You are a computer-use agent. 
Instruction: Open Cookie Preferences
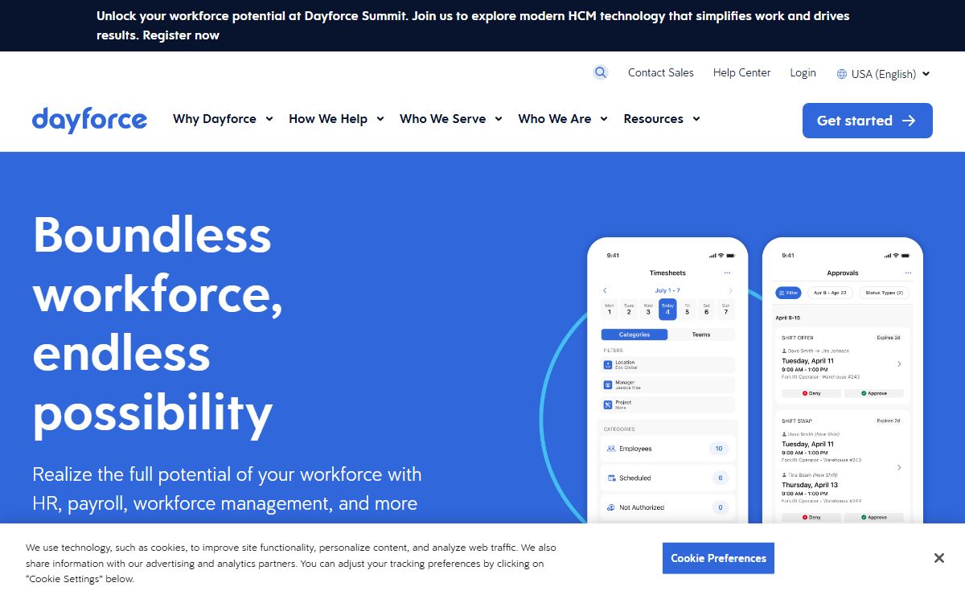pos(718,558)
